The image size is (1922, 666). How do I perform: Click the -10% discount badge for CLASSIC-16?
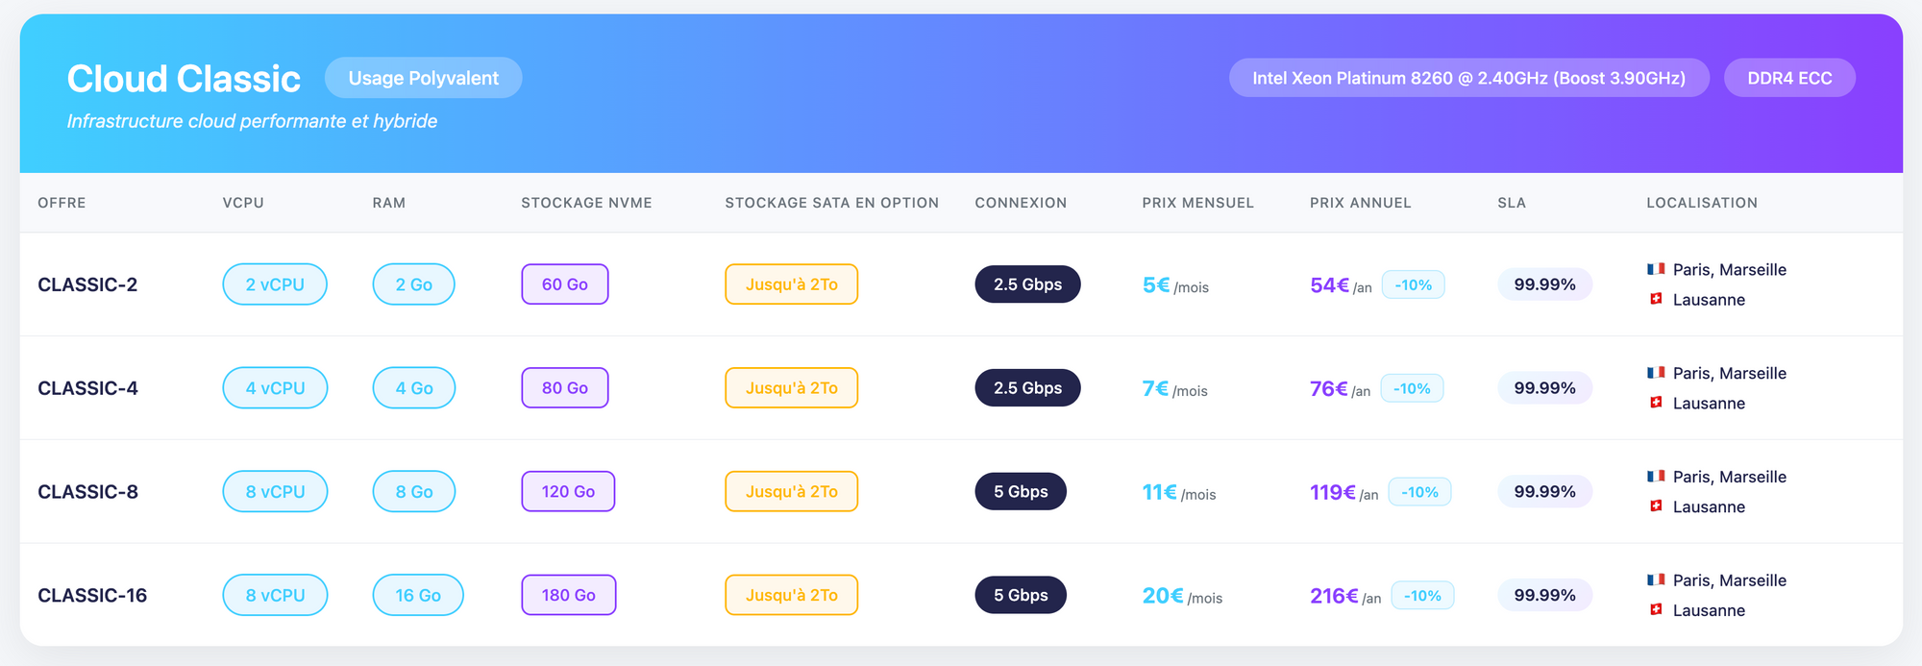(1422, 596)
